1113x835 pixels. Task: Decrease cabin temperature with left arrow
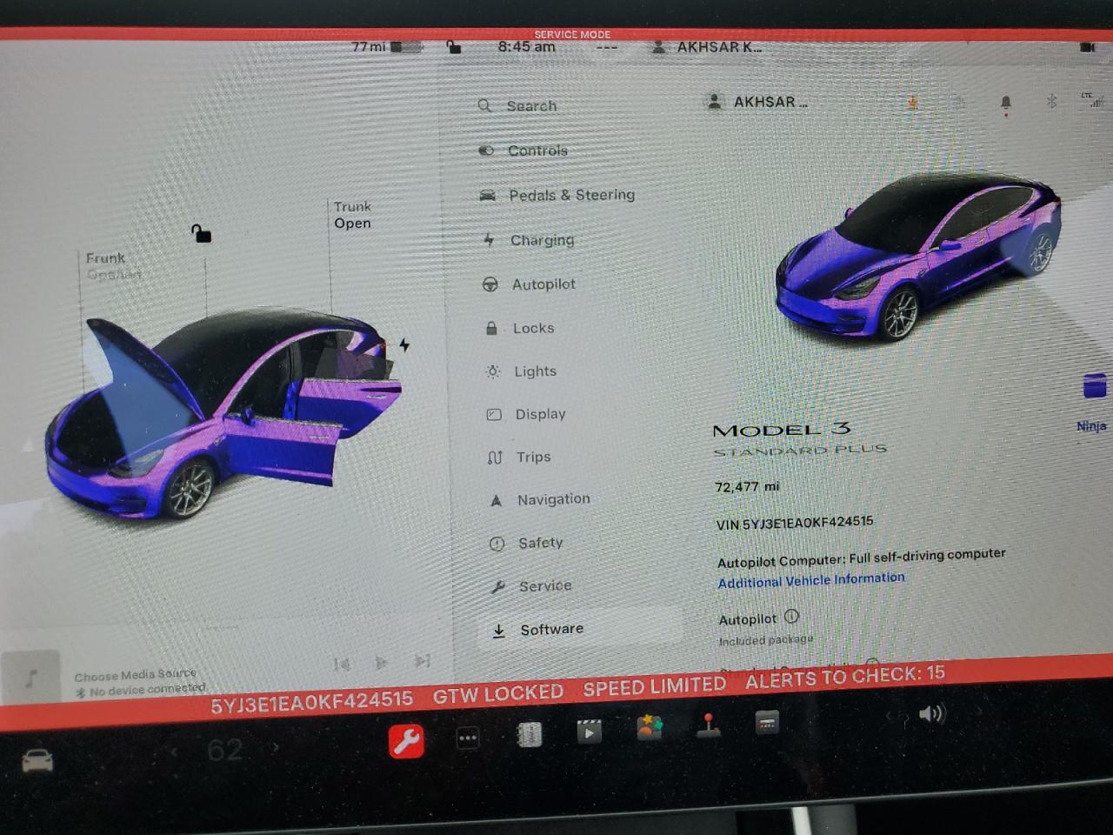point(174,751)
